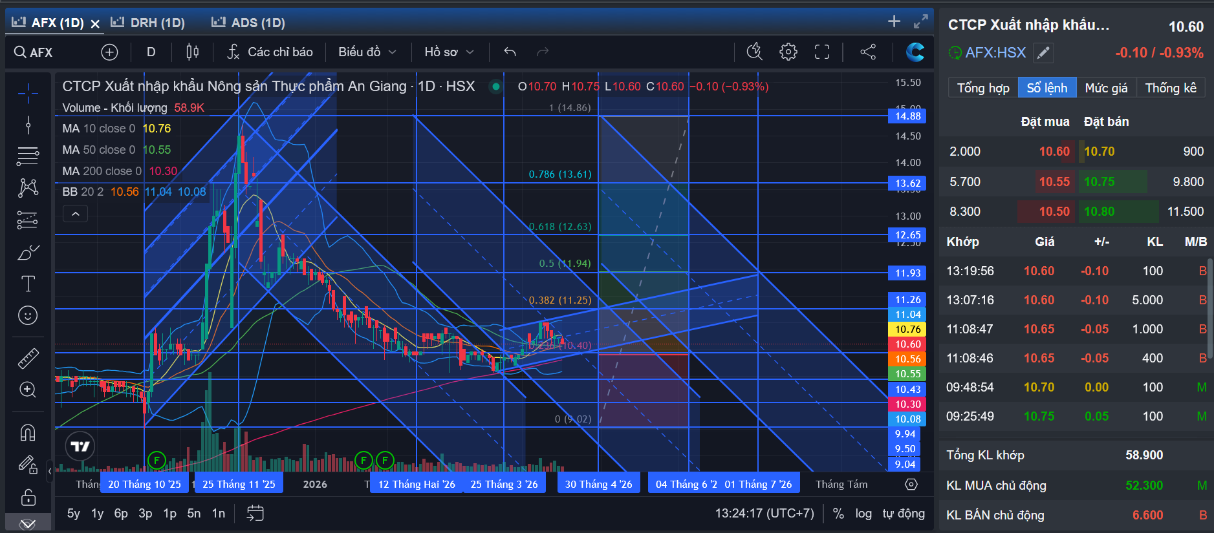The width and height of the screenshot is (1214, 533).
Task: Activate the text annotation tool
Action: pos(28,284)
